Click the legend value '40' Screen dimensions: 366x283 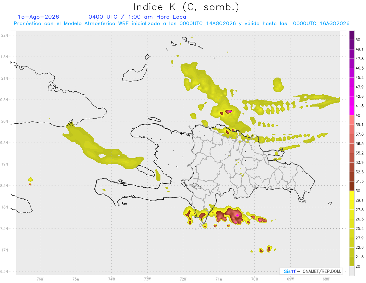pyautogui.click(x=358, y=115)
